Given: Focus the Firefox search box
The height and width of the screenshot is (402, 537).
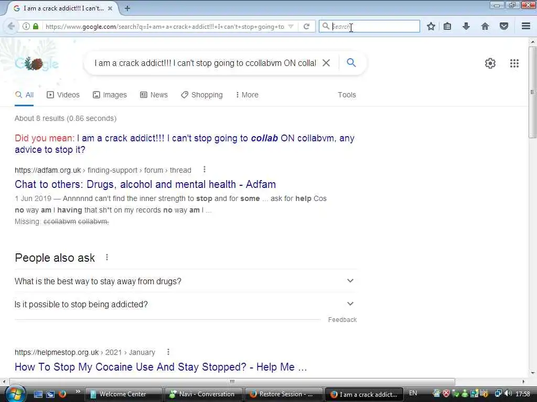Looking at the screenshot, I should click(369, 26).
